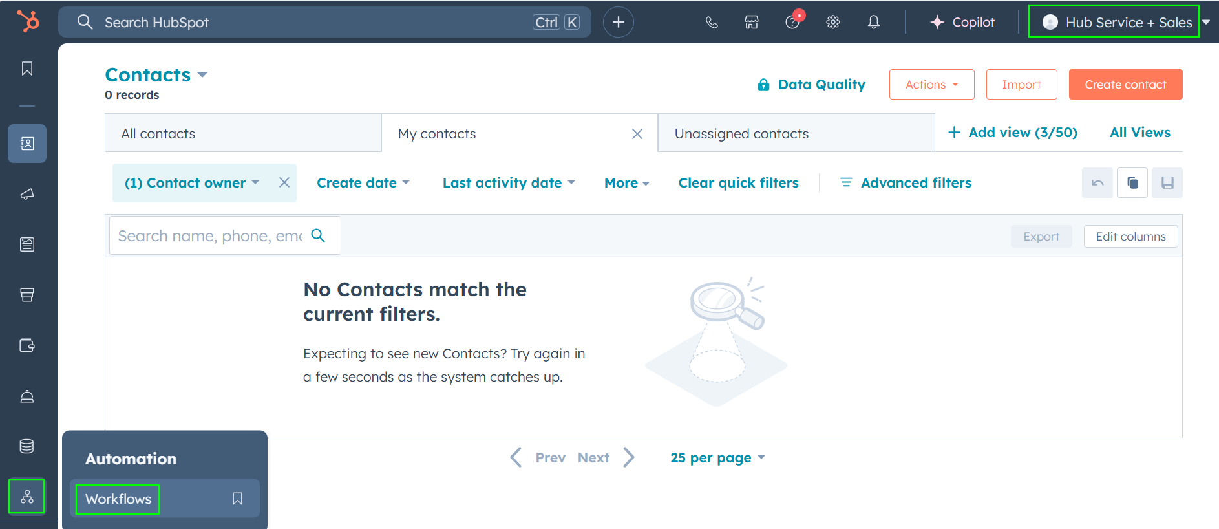The width and height of the screenshot is (1219, 529).
Task: Switch to Unassigned contacts tab
Action: (796, 133)
